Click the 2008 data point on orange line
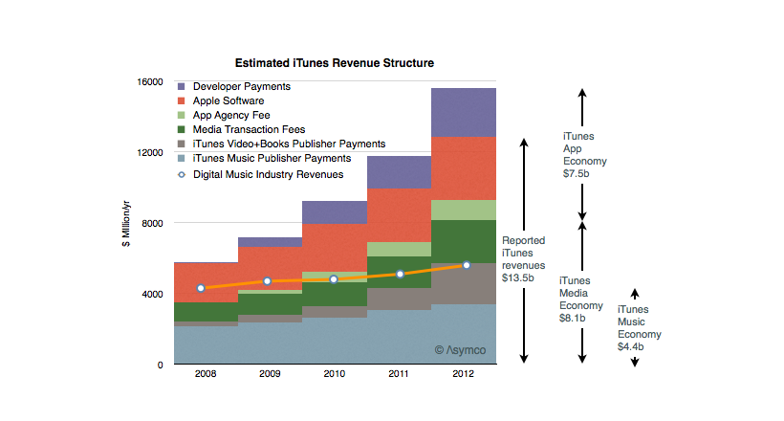The height and width of the screenshot is (421, 784). tap(201, 288)
